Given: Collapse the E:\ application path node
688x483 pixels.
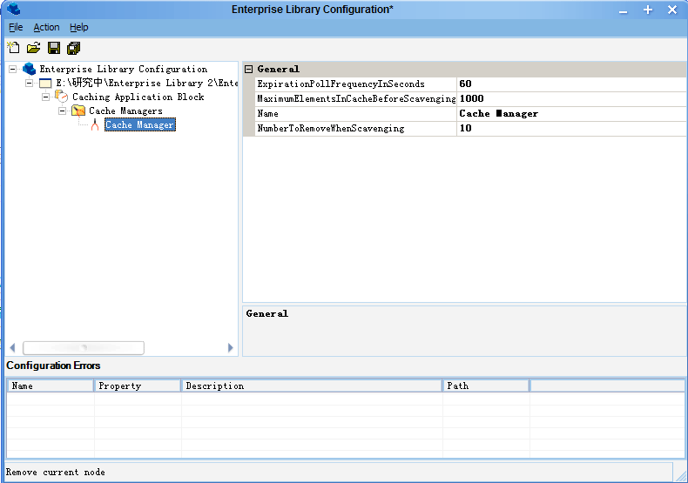Looking at the screenshot, I should (x=30, y=83).
